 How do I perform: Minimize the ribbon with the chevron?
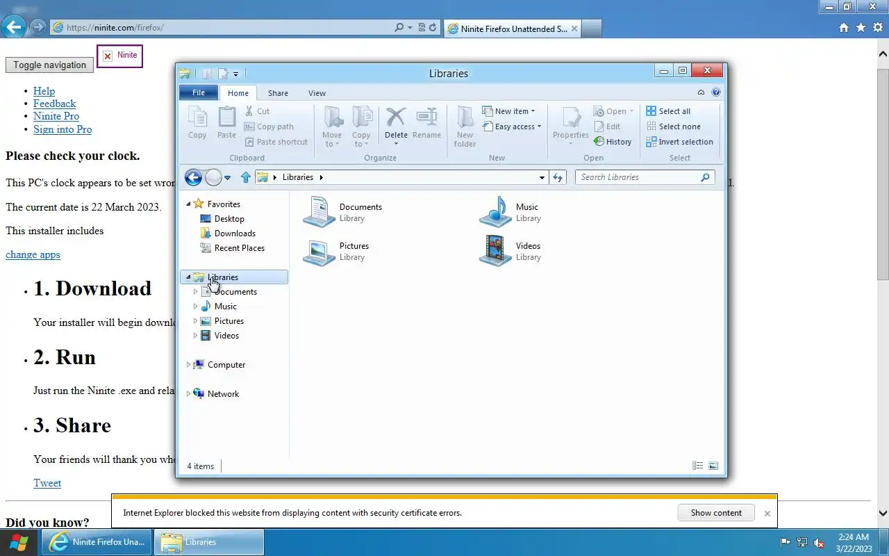point(701,92)
